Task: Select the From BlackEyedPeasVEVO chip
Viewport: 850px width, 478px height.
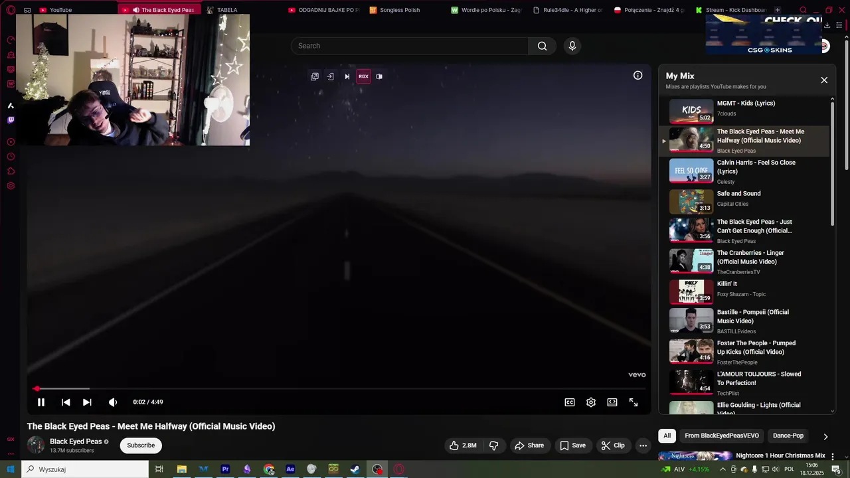Action: [x=722, y=436]
